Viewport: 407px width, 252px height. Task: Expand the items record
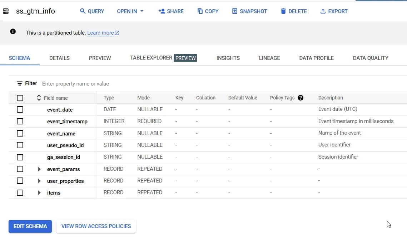click(39, 193)
